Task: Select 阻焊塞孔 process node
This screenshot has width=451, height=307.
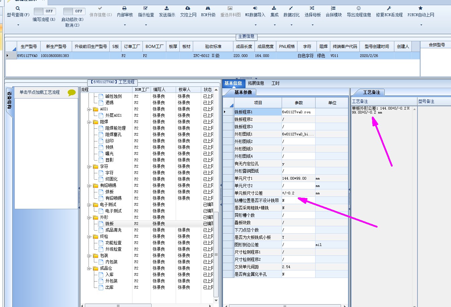Action: (113, 134)
